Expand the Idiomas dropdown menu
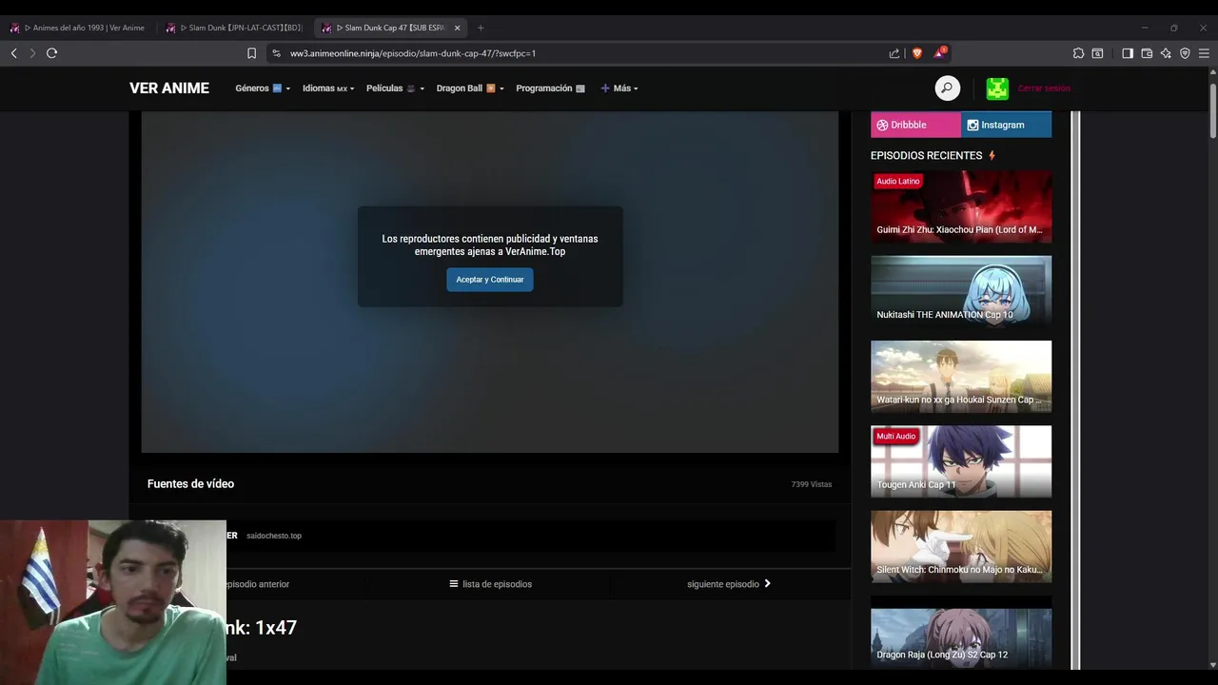The width and height of the screenshot is (1218, 685). pyautogui.click(x=328, y=88)
